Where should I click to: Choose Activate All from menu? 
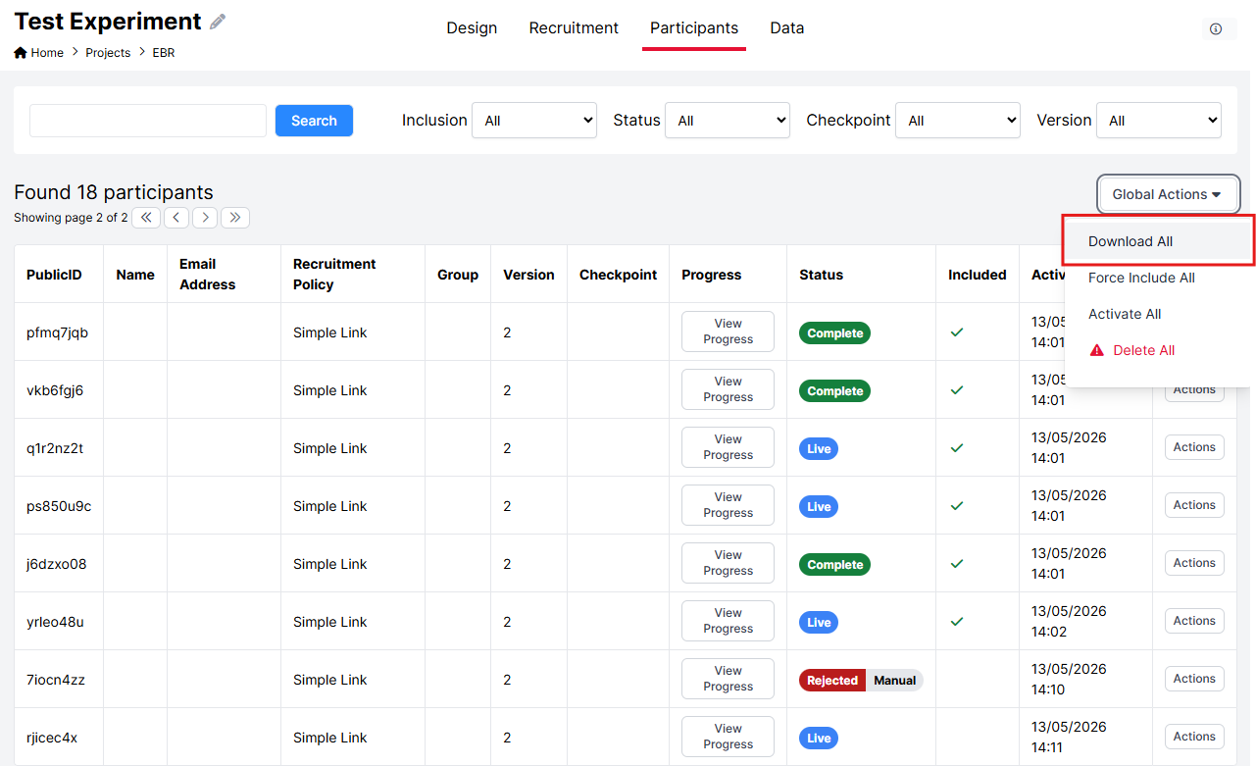coord(1159,314)
